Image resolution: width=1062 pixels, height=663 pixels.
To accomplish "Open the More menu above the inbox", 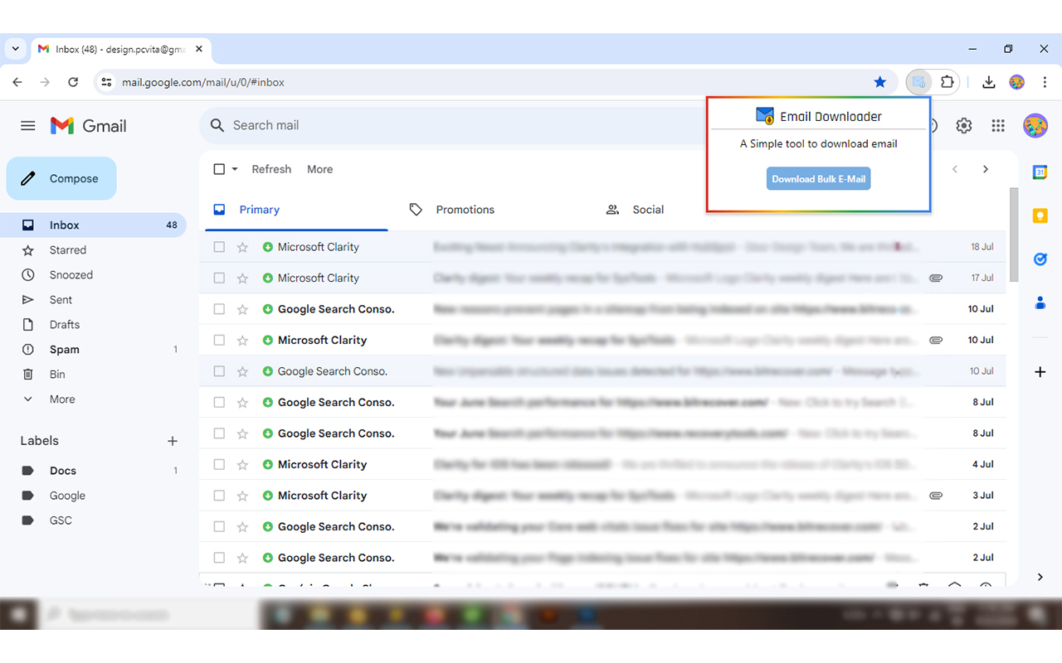I will click(319, 168).
